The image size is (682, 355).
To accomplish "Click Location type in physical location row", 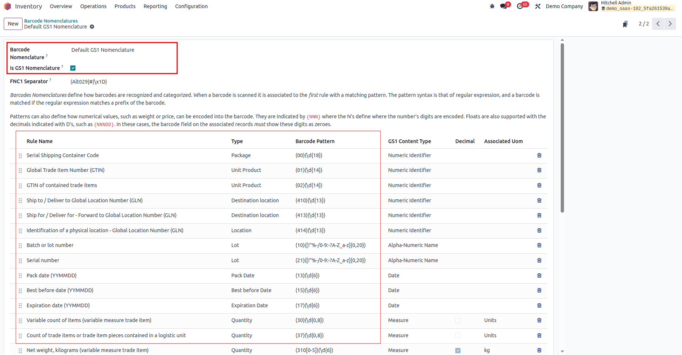I will click(x=242, y=230).
